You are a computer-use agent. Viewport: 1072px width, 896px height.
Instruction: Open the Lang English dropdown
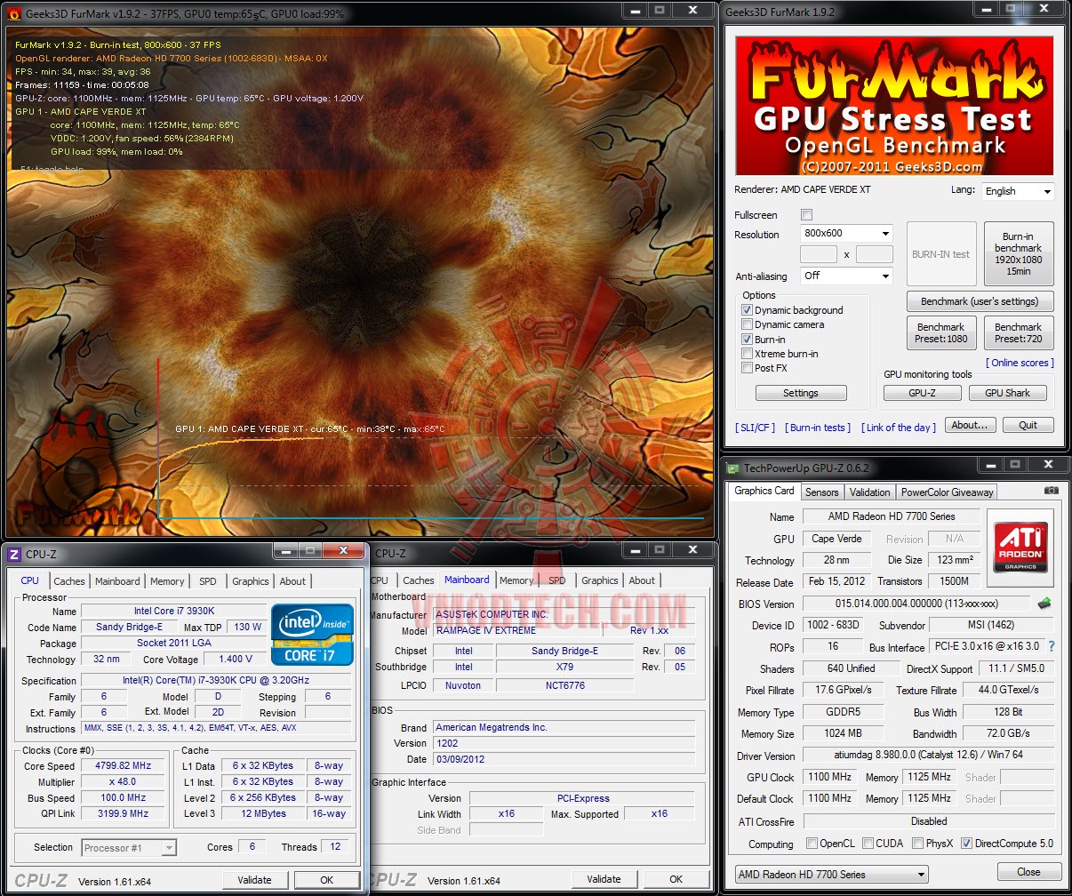(1018, 191)
